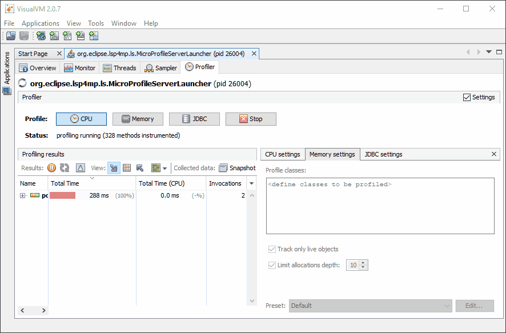Click the delta values triangle icon
Viewport: 506px width, 333px height.
click(x=81, y=168)
